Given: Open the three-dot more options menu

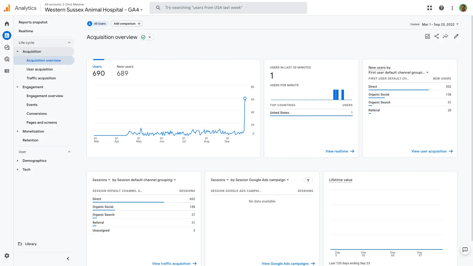Looking at the screenshot, I should (x=452, y=8).
